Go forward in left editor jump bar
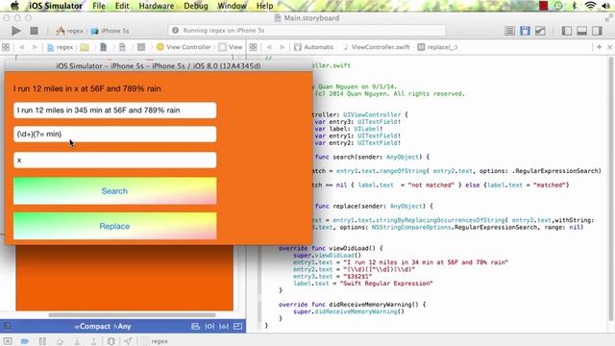The height and width of the screenshot is (346, 615). click(x=35, y=47)
